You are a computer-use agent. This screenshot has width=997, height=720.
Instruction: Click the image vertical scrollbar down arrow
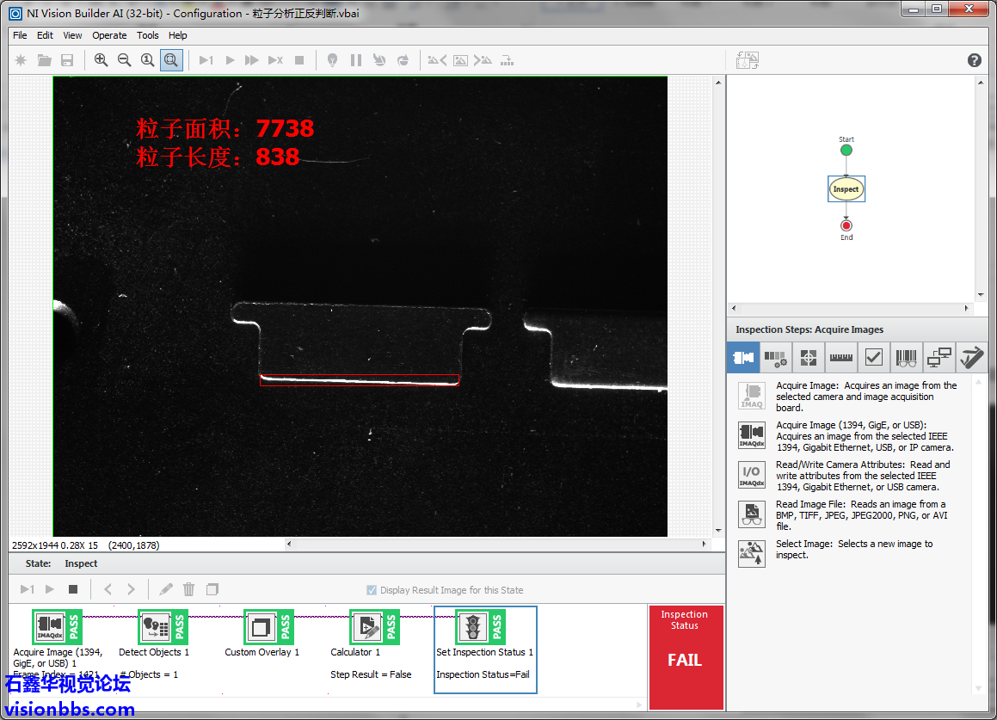718,531
